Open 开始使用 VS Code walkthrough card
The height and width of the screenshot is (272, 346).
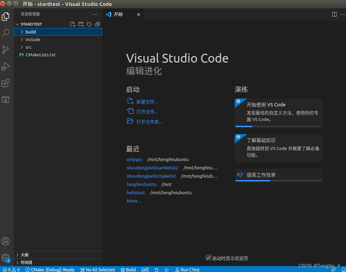point(278,113)
